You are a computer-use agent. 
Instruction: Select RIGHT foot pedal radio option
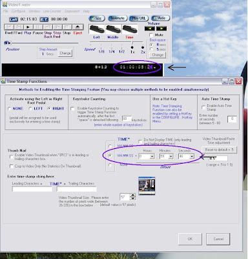[49, 109]
